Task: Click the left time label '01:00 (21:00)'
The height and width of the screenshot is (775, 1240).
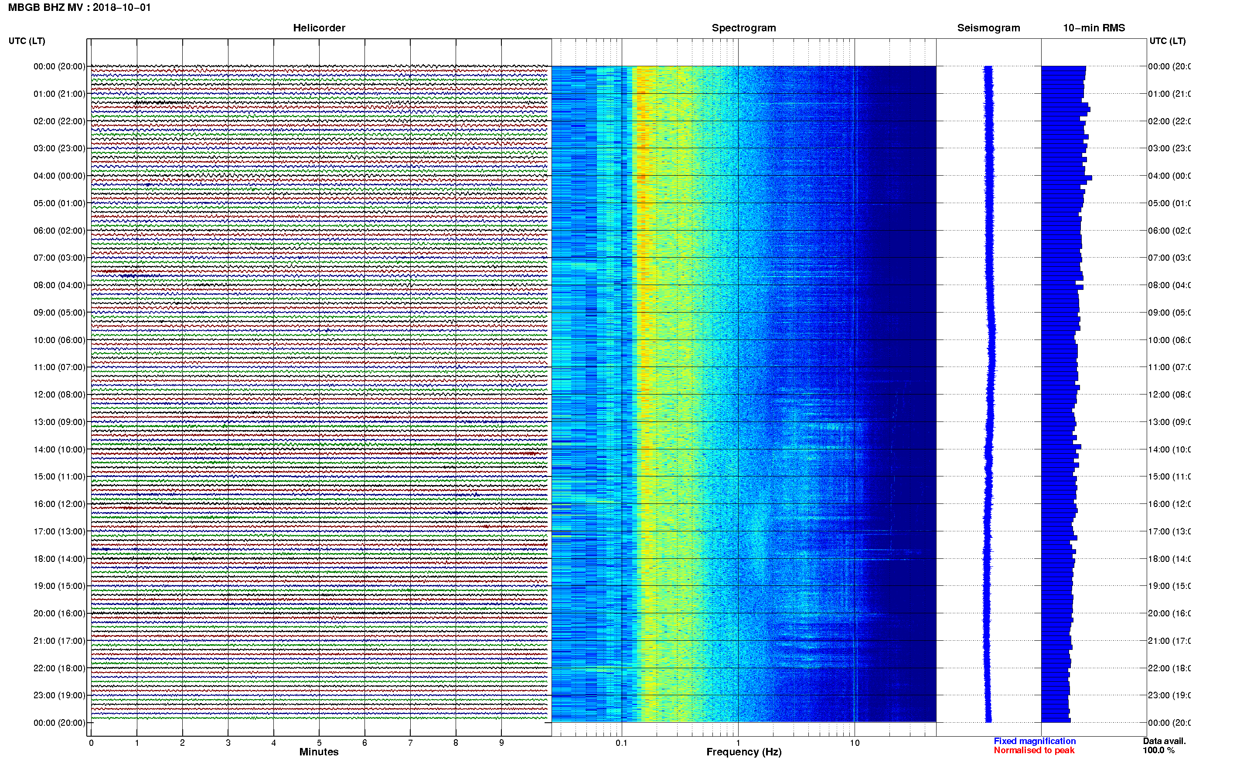Action: pyautogui.click(x=59, y=94)
